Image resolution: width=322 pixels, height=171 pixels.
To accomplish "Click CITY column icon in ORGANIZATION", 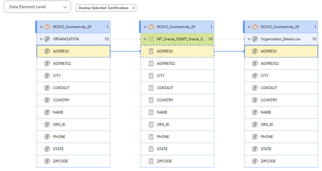I will tap(47, 76).
